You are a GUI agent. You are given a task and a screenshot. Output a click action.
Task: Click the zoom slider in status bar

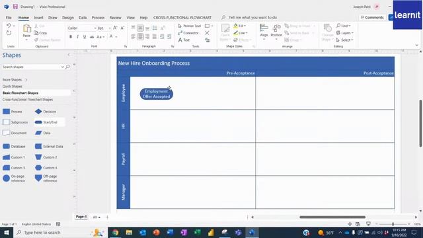393,224
